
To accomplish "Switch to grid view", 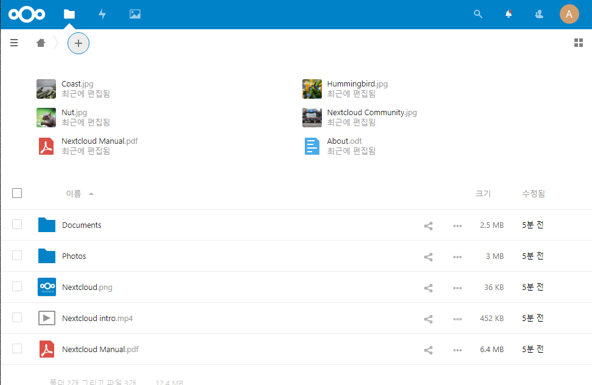I will tap(579, 43).
